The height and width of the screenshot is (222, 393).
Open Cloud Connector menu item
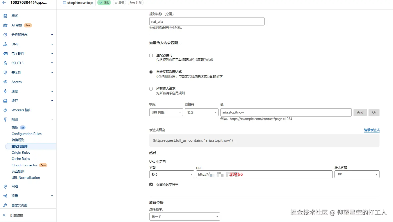click(24, 165)
